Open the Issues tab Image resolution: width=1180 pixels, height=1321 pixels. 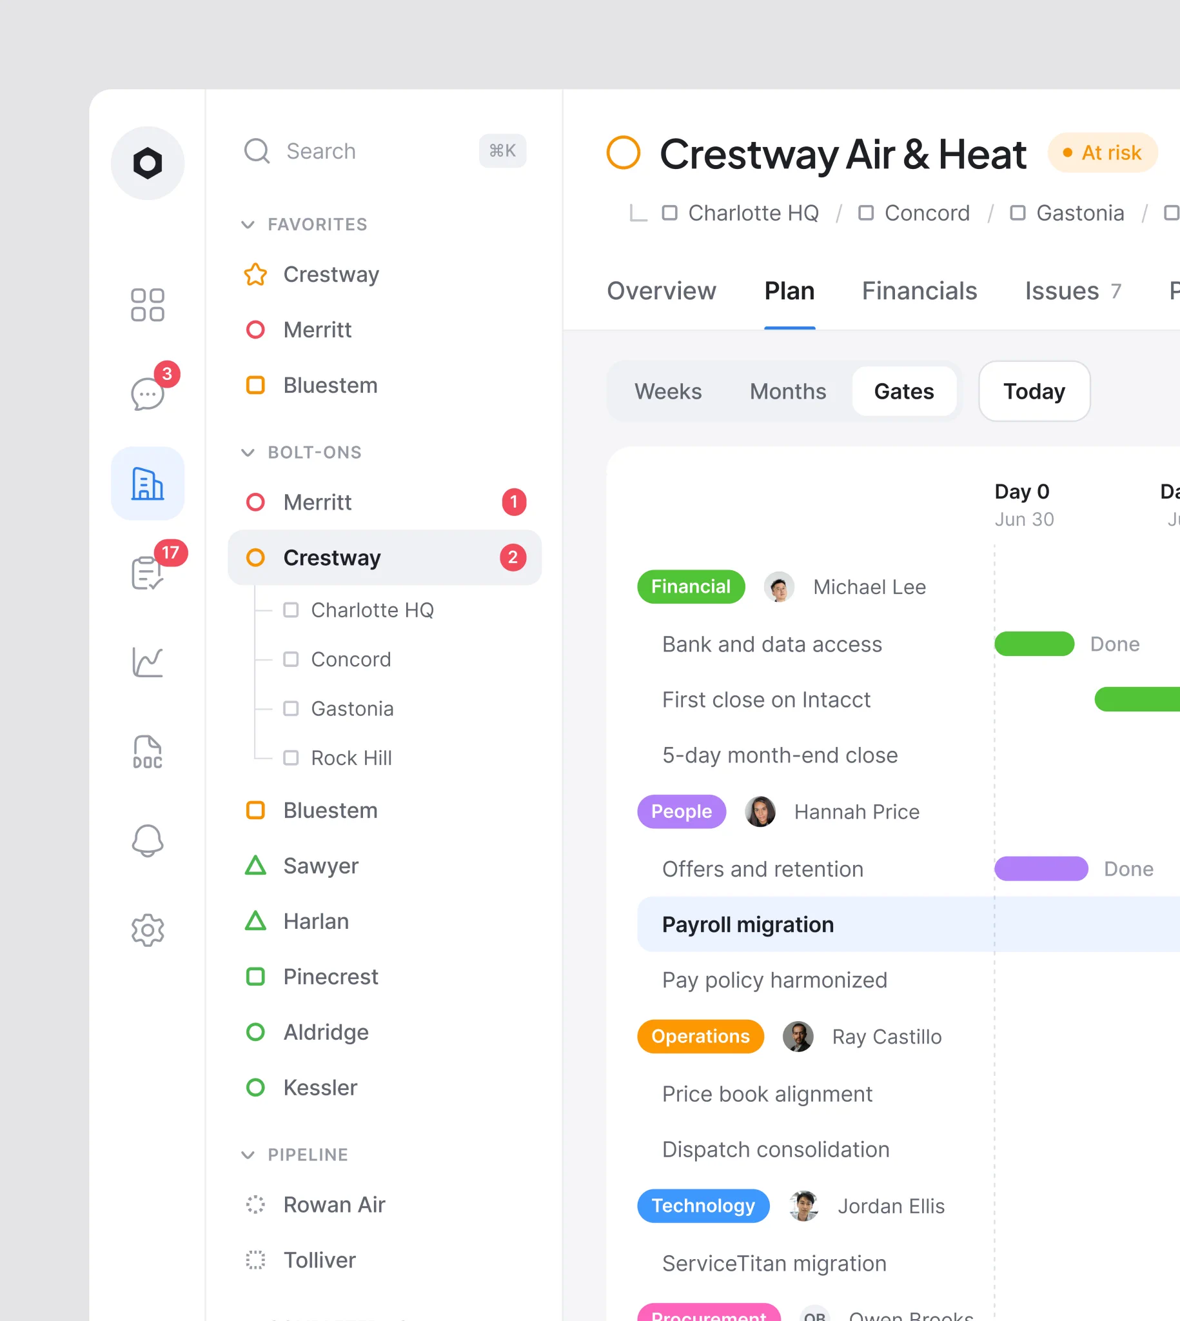(1073, 291)
